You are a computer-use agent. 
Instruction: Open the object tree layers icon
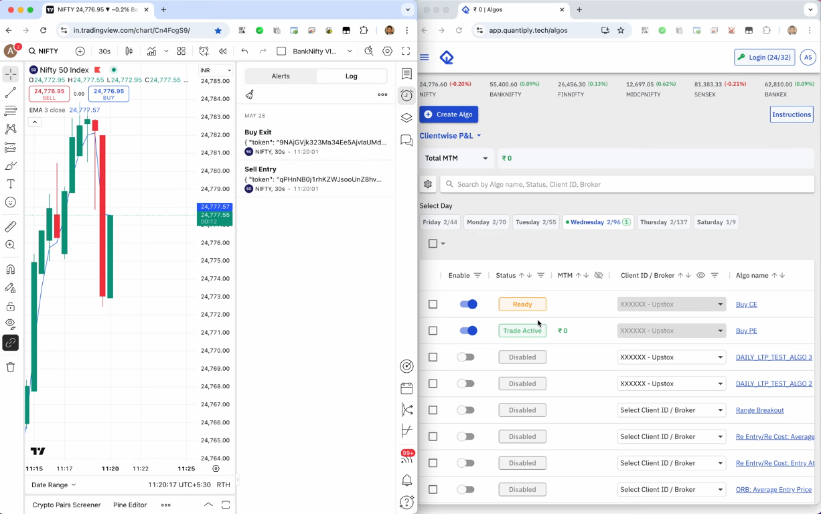pos(406,118)
